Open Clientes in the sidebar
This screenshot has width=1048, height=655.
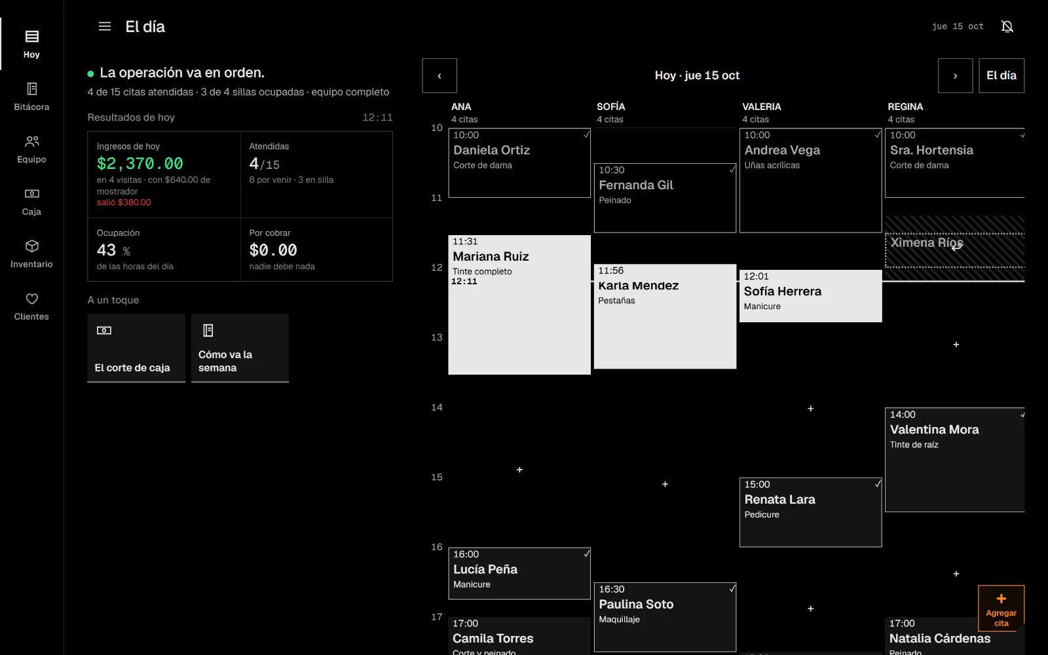(31, 306)
